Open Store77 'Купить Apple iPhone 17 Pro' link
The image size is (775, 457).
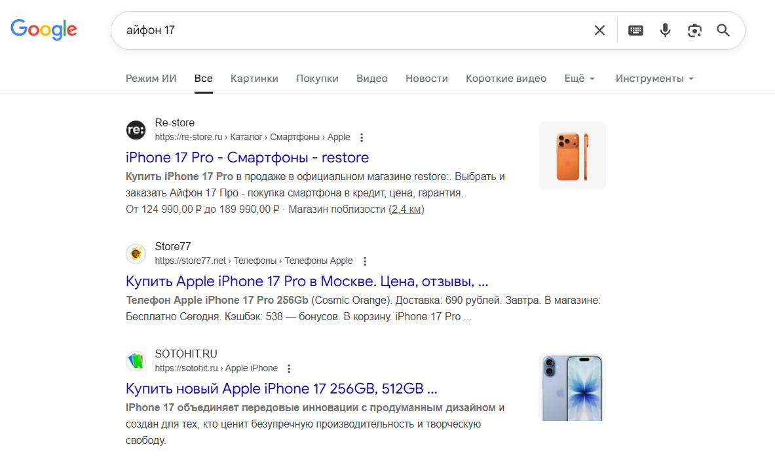tap(307, 282)
